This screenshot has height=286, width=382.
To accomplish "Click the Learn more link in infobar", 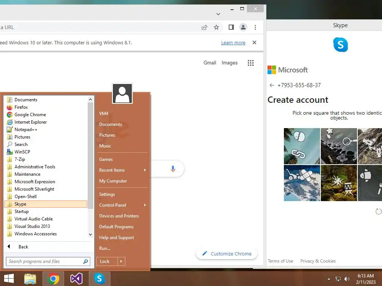I will pyautogui.click(x=233, y=43).
